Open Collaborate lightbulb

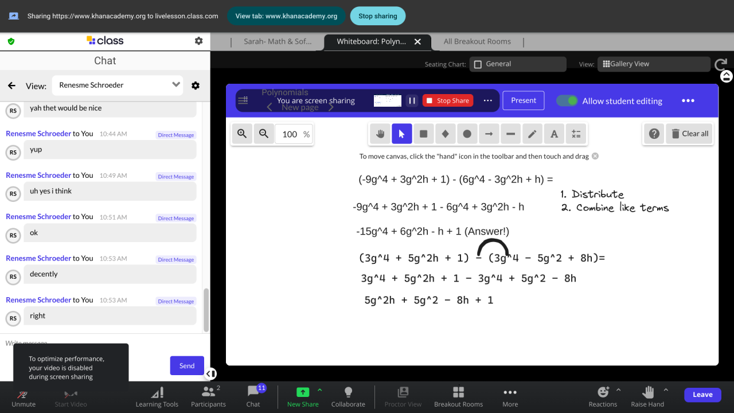(x=348, y=397)
